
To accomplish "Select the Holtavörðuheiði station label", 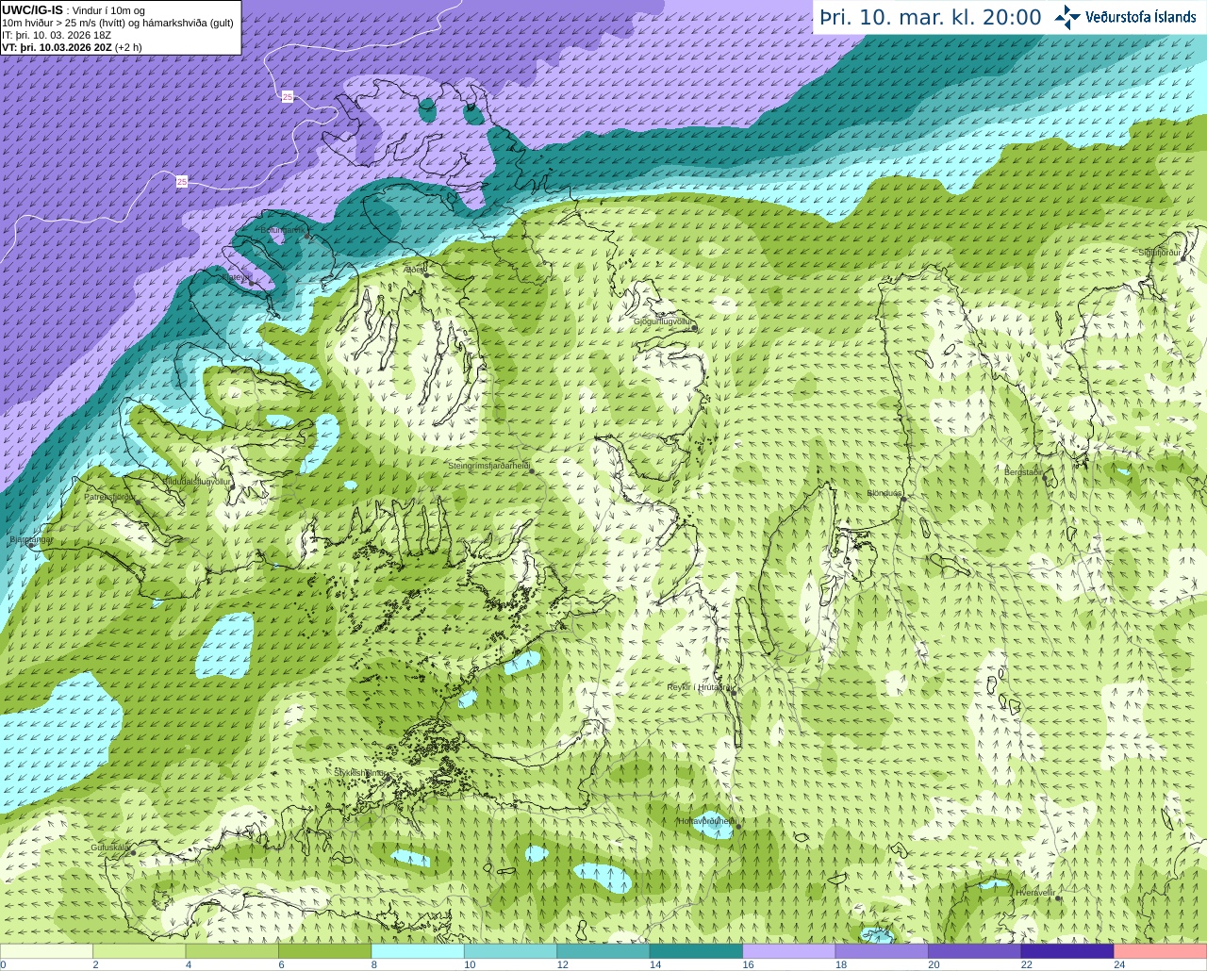I will coord(706,821).
